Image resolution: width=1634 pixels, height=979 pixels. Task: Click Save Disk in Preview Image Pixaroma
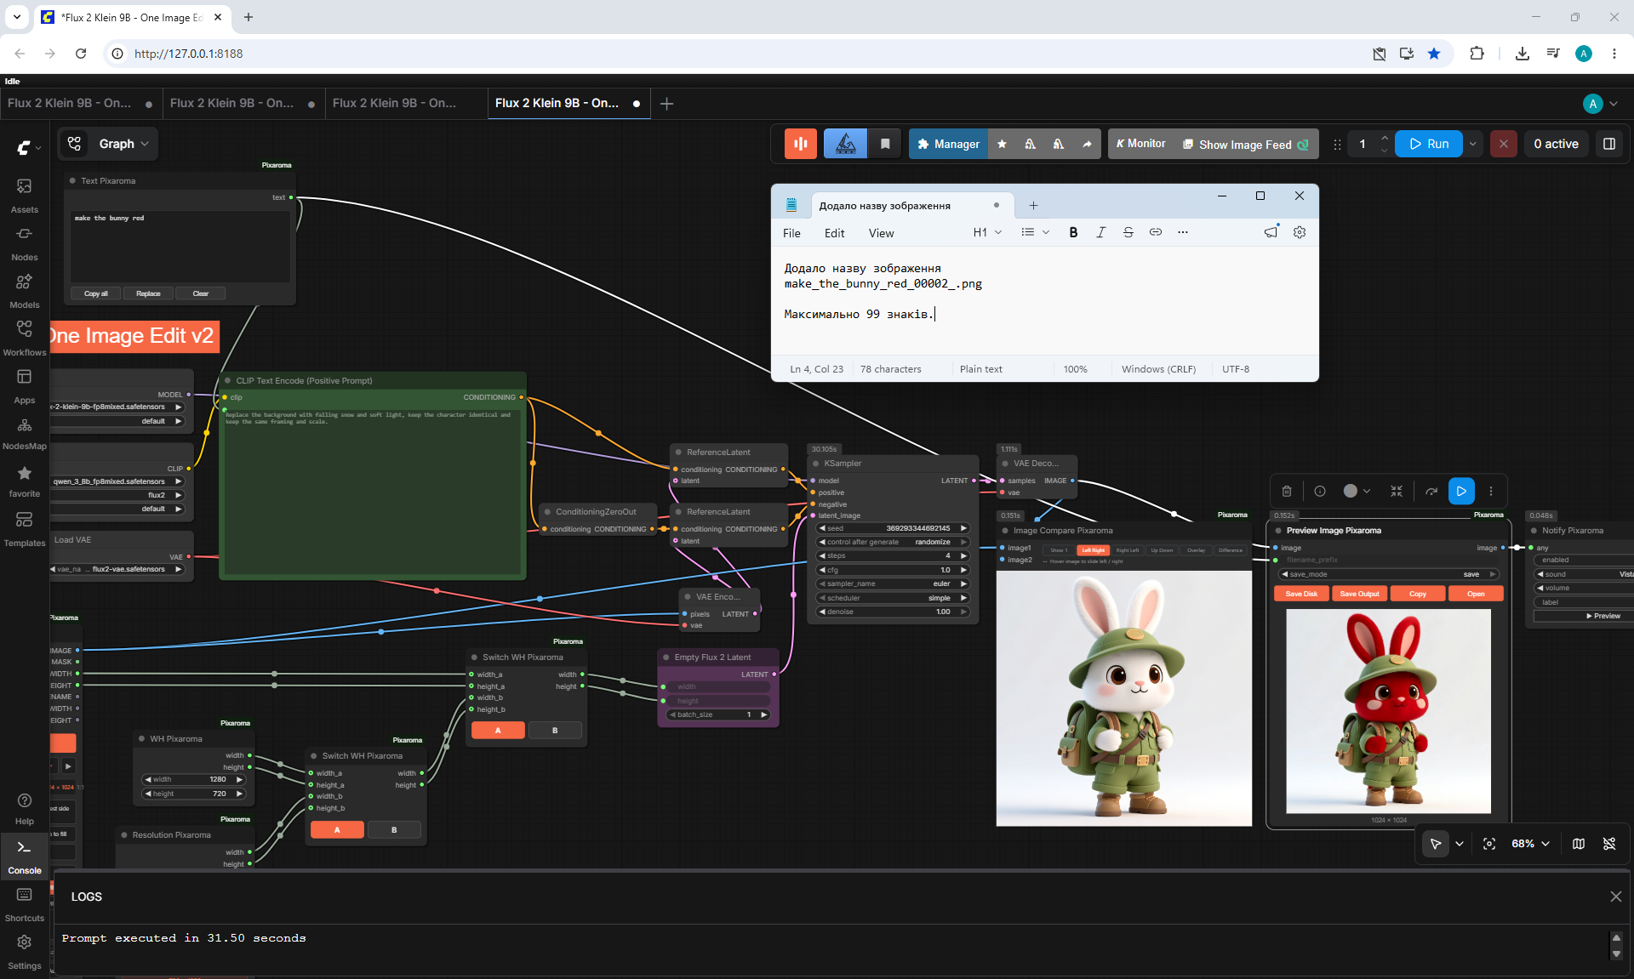click(x=1301, y=594)
